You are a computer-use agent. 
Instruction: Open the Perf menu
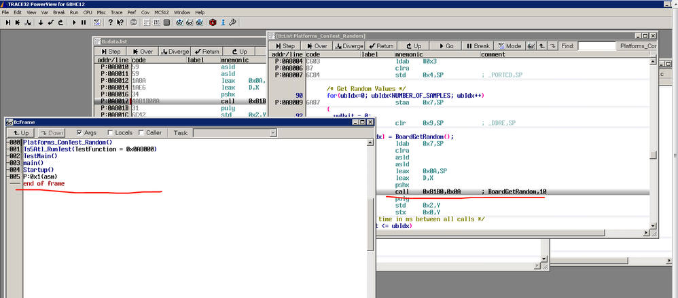pos(131,12)
